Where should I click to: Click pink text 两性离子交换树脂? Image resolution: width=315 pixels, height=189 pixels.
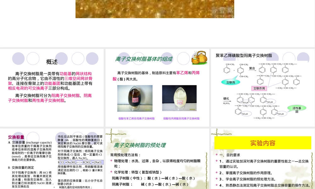(48, 100)
